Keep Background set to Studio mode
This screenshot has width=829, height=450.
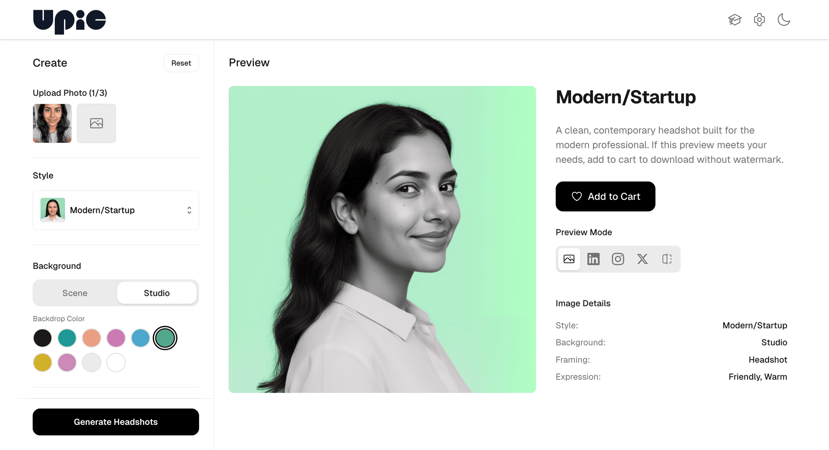coord(157,293)
